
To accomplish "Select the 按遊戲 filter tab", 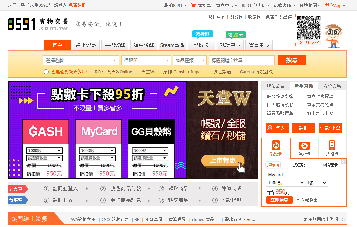I will tap(299, 165).
